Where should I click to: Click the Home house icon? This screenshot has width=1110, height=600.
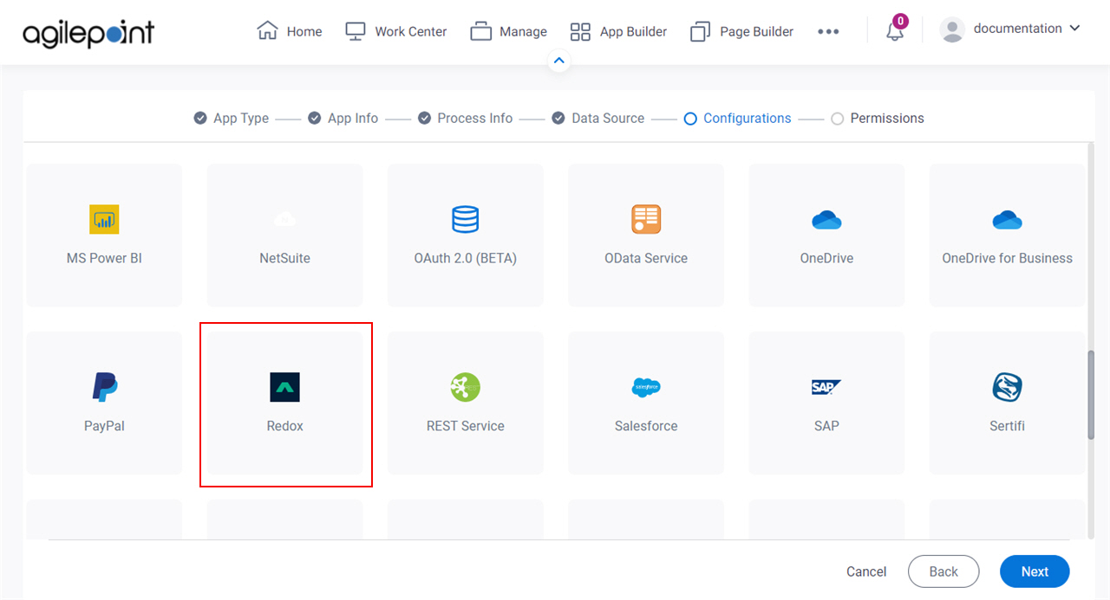point(267,30)
